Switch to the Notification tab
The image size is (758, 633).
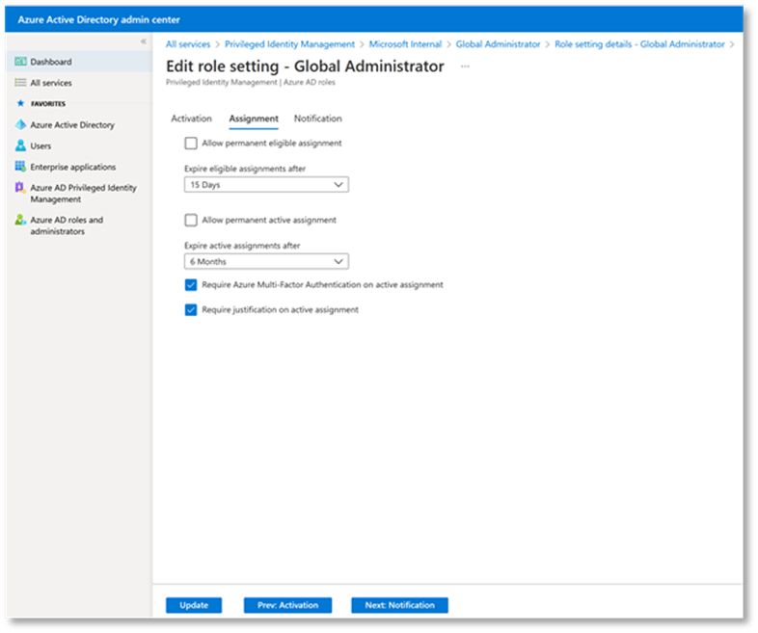pos(317,119)
